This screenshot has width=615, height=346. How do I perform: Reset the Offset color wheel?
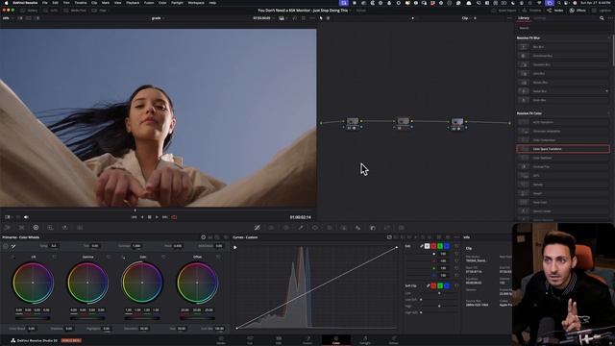(218, 257)
